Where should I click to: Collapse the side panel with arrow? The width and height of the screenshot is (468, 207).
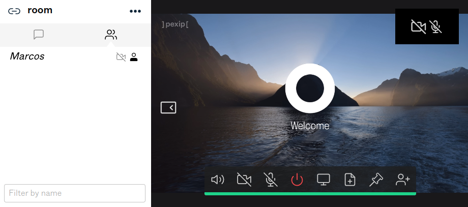pyautogui.click(x=168, y=107)
